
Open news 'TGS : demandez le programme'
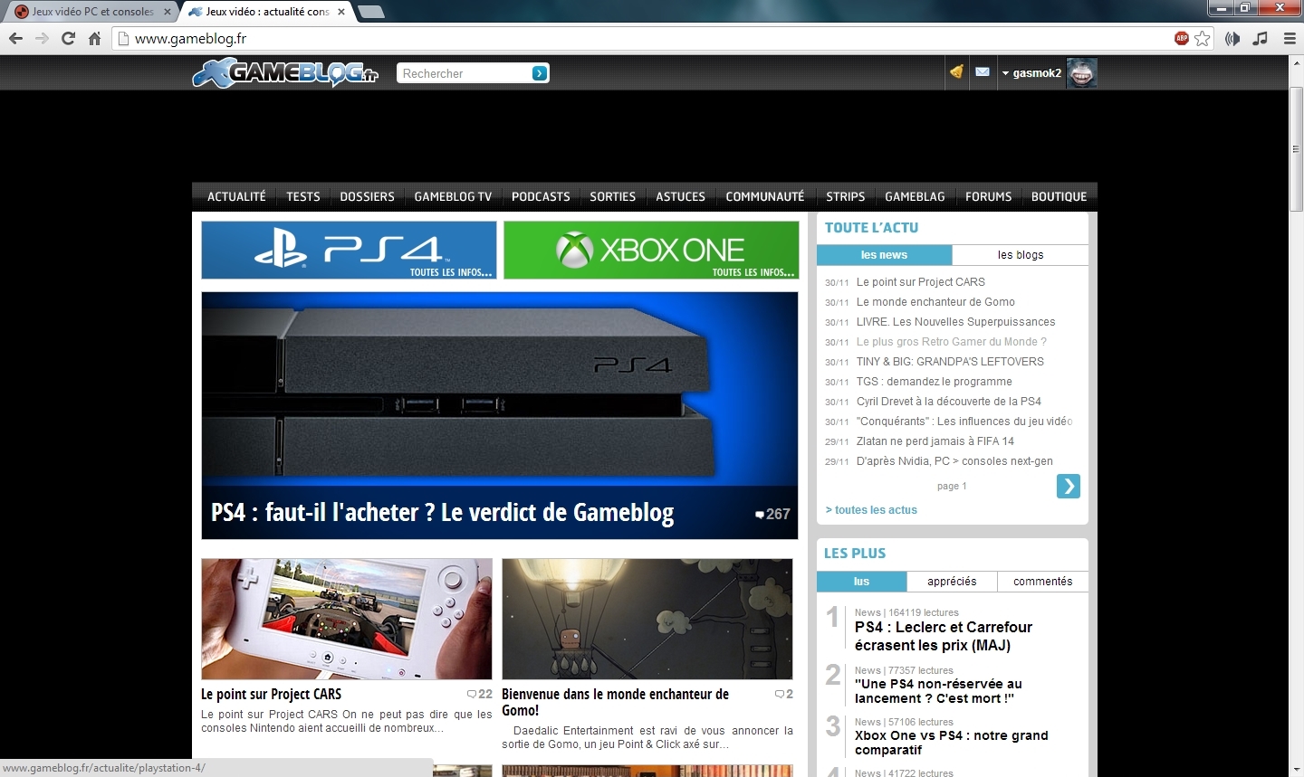click(x=934, y=382)
